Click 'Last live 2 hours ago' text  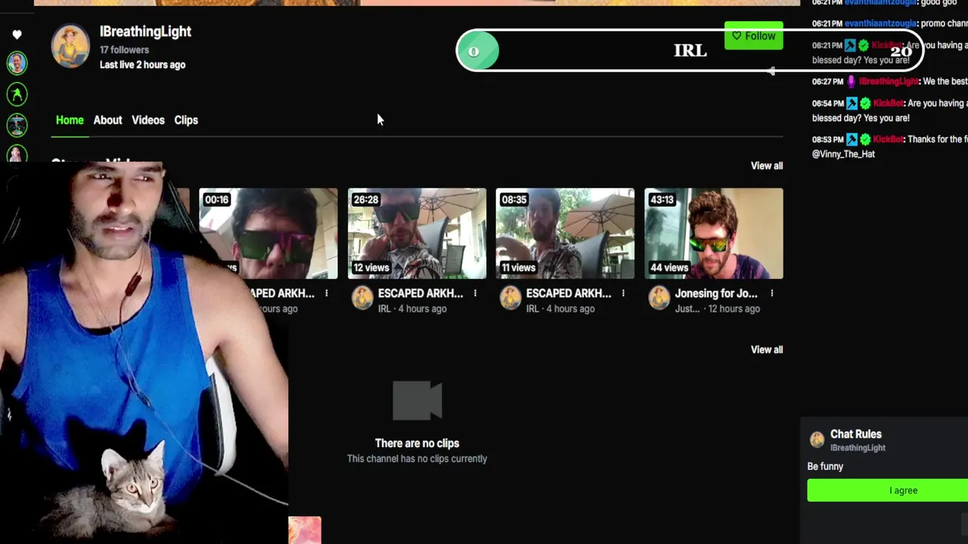click(142, 65)
